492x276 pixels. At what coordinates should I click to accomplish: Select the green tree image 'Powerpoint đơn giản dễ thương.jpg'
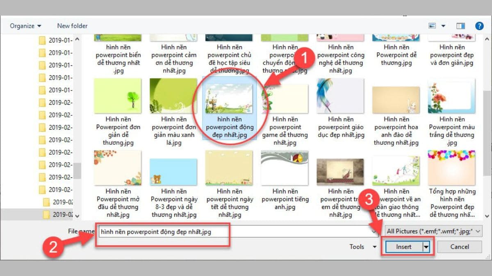pos(118,112)
